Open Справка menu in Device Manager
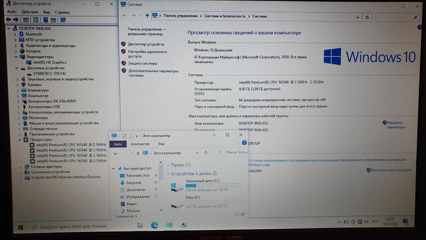This screenshot has width=426, height=240. [x=62, y=12]
